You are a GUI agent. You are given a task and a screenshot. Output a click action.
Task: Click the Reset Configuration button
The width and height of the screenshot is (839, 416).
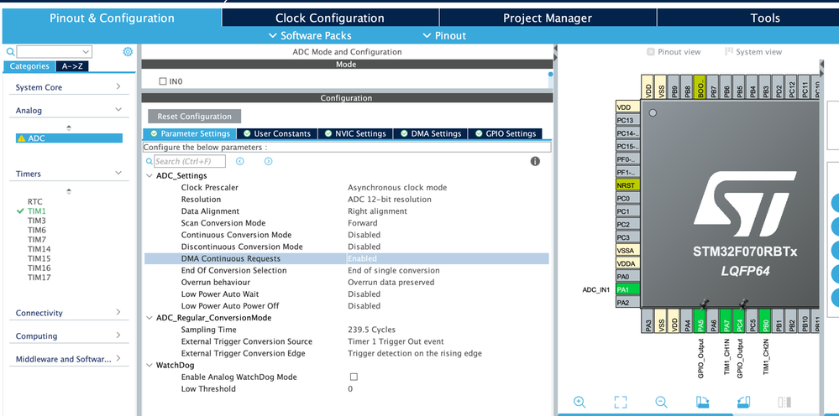[x=194, y=117]
